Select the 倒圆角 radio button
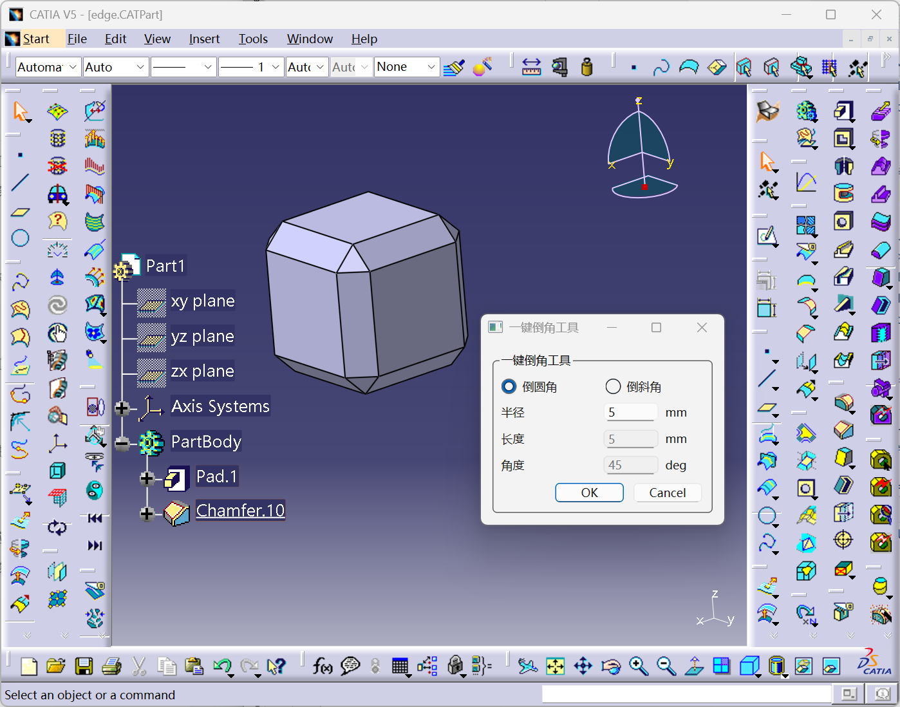The image size is (900, 707). click(x=509, y=386)
